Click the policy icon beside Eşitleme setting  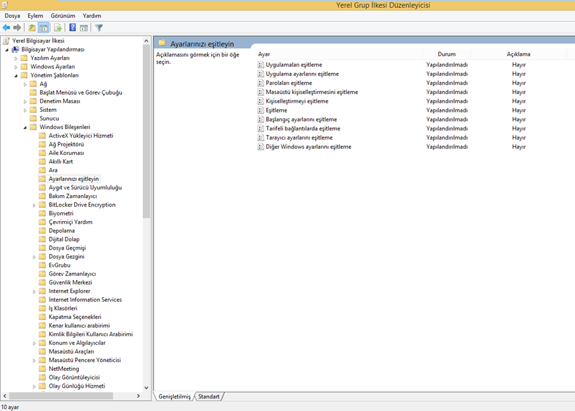[261, 111]
